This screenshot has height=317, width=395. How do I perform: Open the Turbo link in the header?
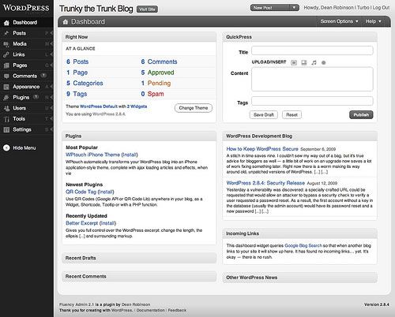click(363, 8)
